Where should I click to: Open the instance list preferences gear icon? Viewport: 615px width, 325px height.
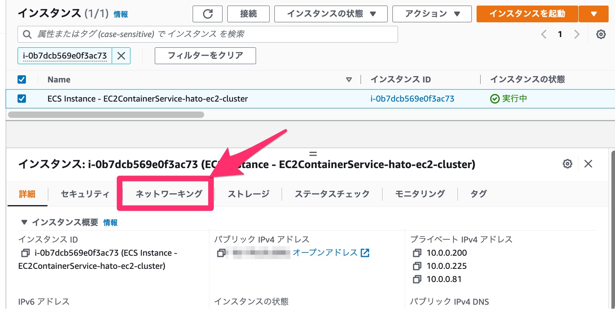(x=601, y=34)
